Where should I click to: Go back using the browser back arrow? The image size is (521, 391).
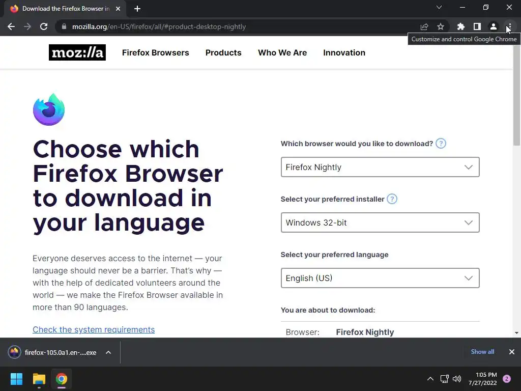click(x=11, y=26)
